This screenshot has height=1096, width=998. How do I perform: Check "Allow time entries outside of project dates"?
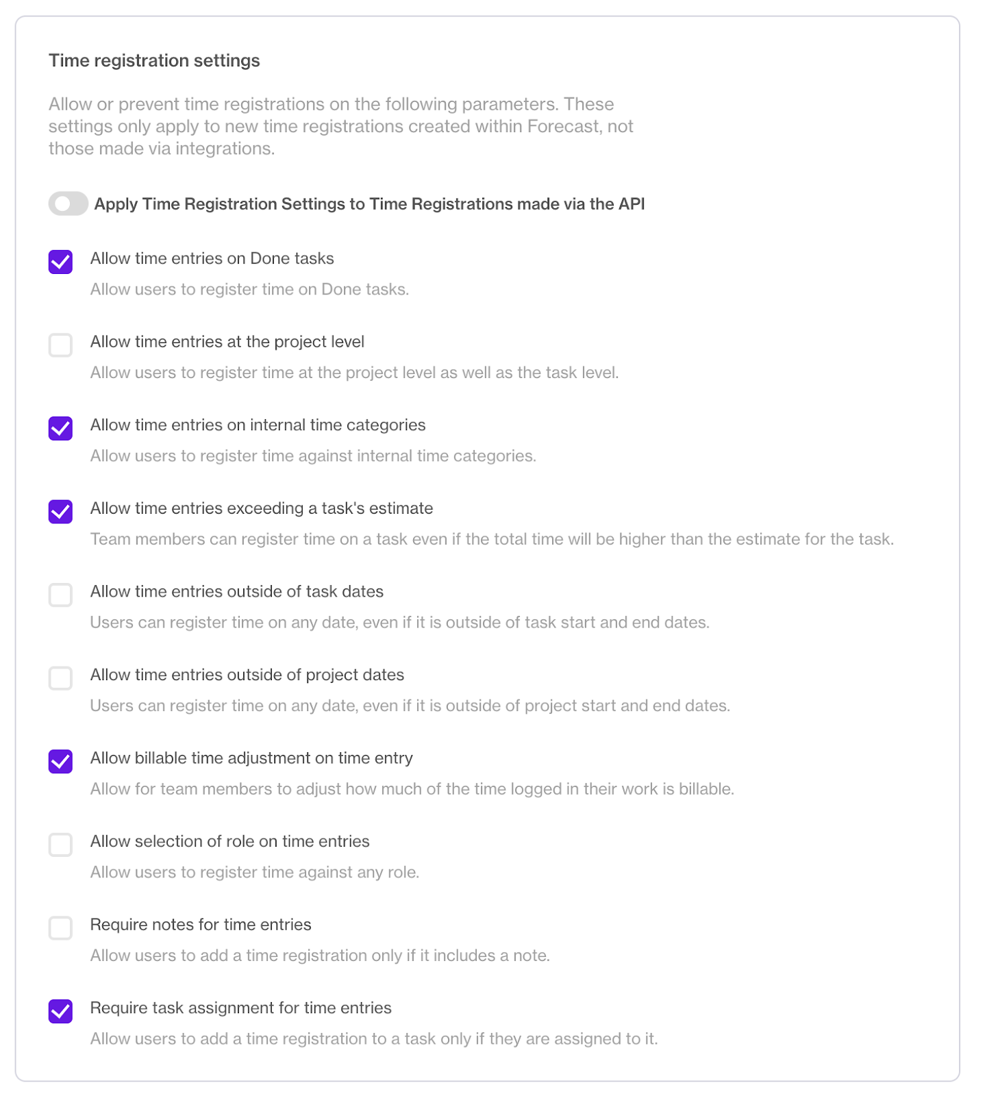click(x=61, y=678)
